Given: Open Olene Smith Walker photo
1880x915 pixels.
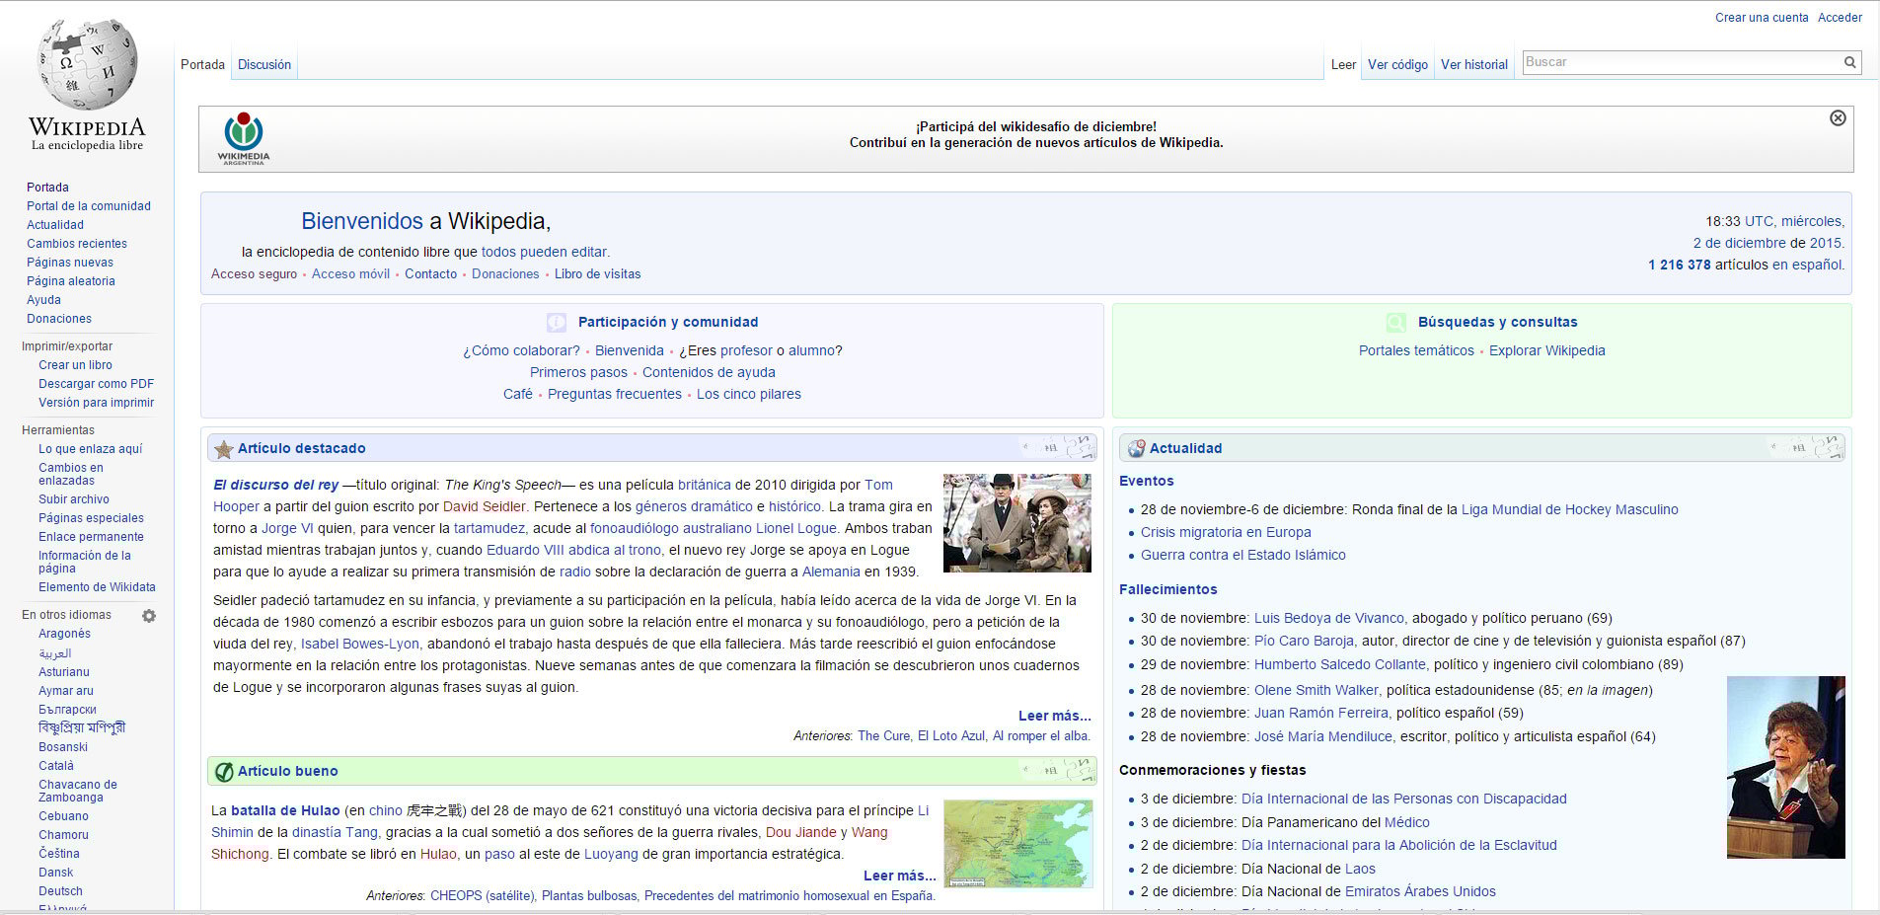Looking at the screenshot, I should coord(1786,767).
